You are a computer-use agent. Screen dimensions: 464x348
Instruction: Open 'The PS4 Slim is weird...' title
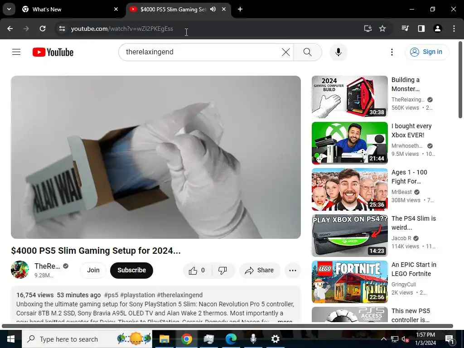[413, 223]
